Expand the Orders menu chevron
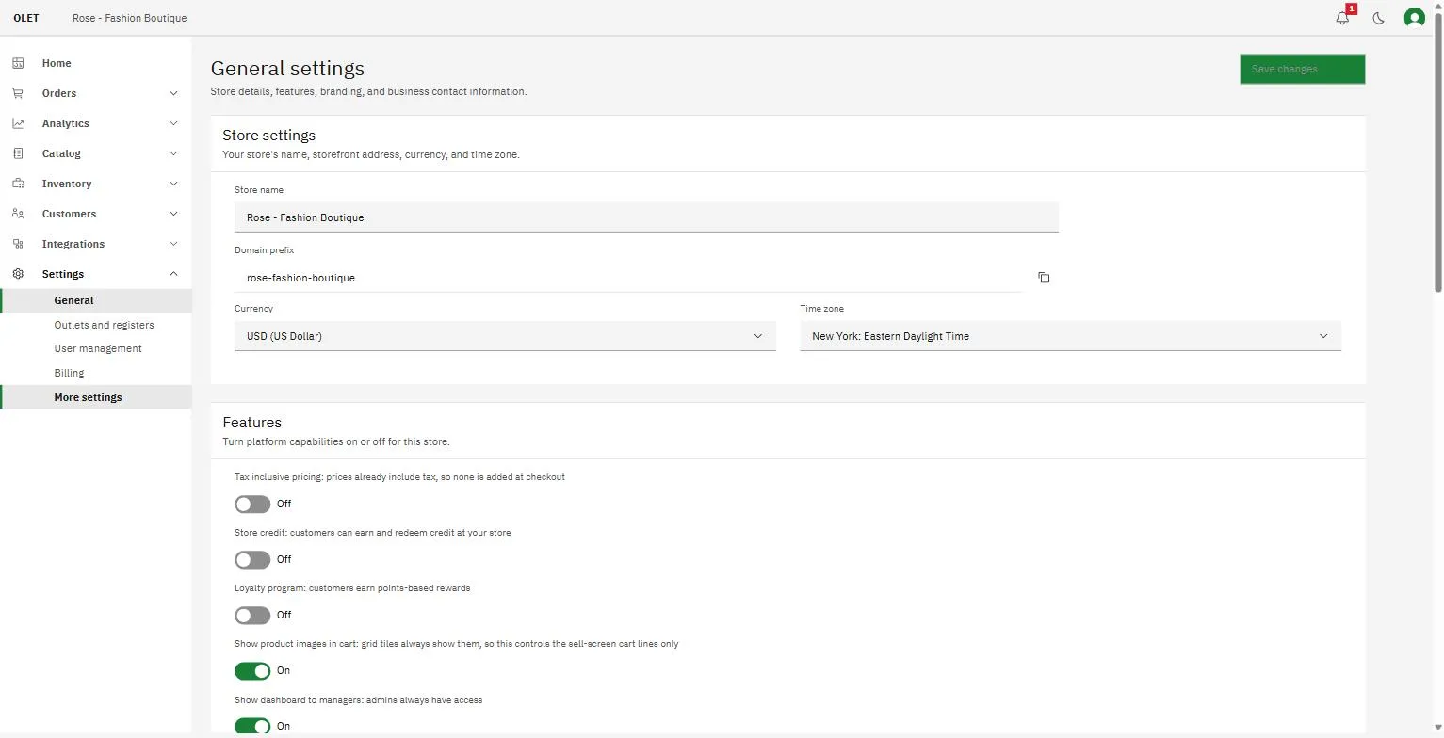The image size is (1444, 738). [x=173, y=93]
